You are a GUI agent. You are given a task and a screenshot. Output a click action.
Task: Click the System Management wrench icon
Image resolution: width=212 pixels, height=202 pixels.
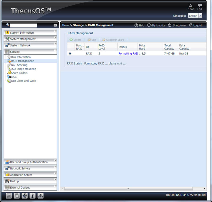pos(7,39)
